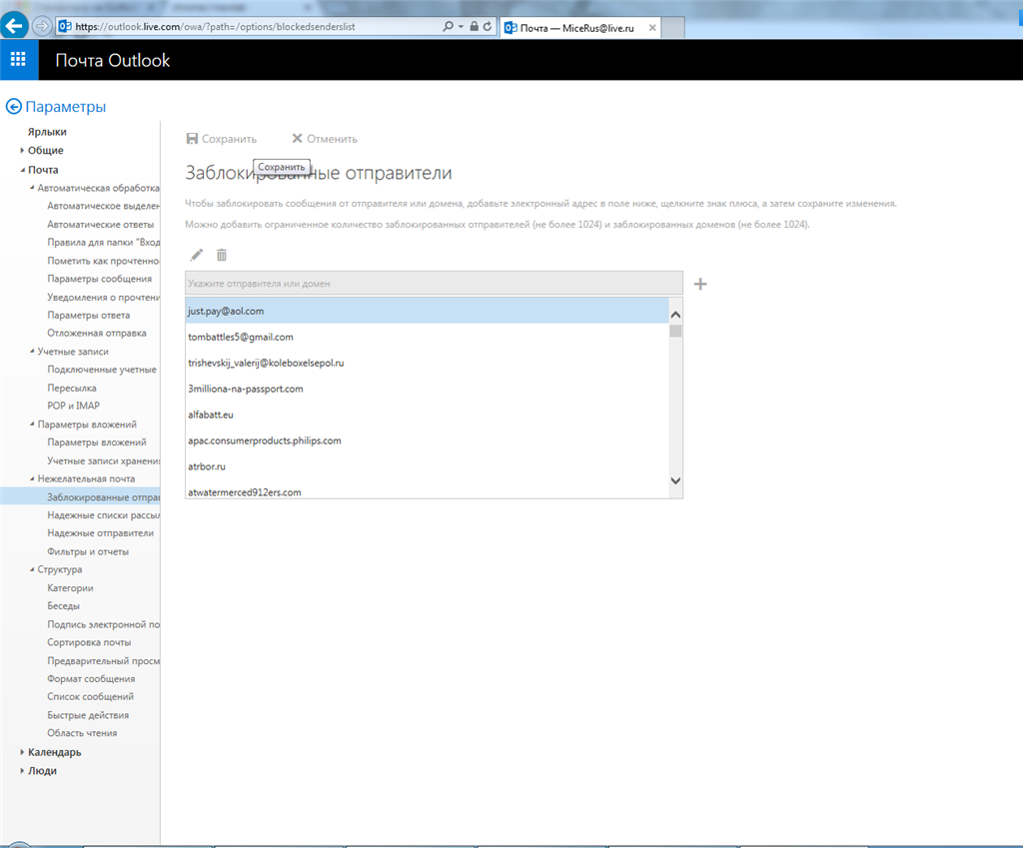
Task: Open Надежные отправители settings
Action: point(101,533)
